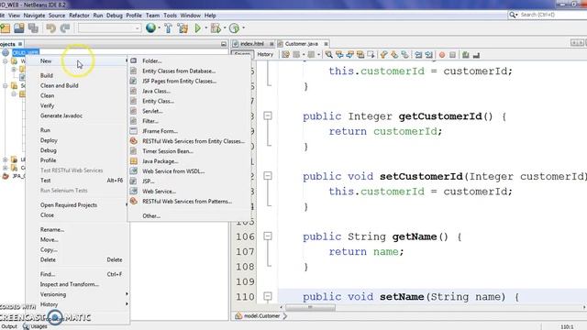Switch to the index.html editor tab
This screenshot has width=587, height=330.
[252, 44]
